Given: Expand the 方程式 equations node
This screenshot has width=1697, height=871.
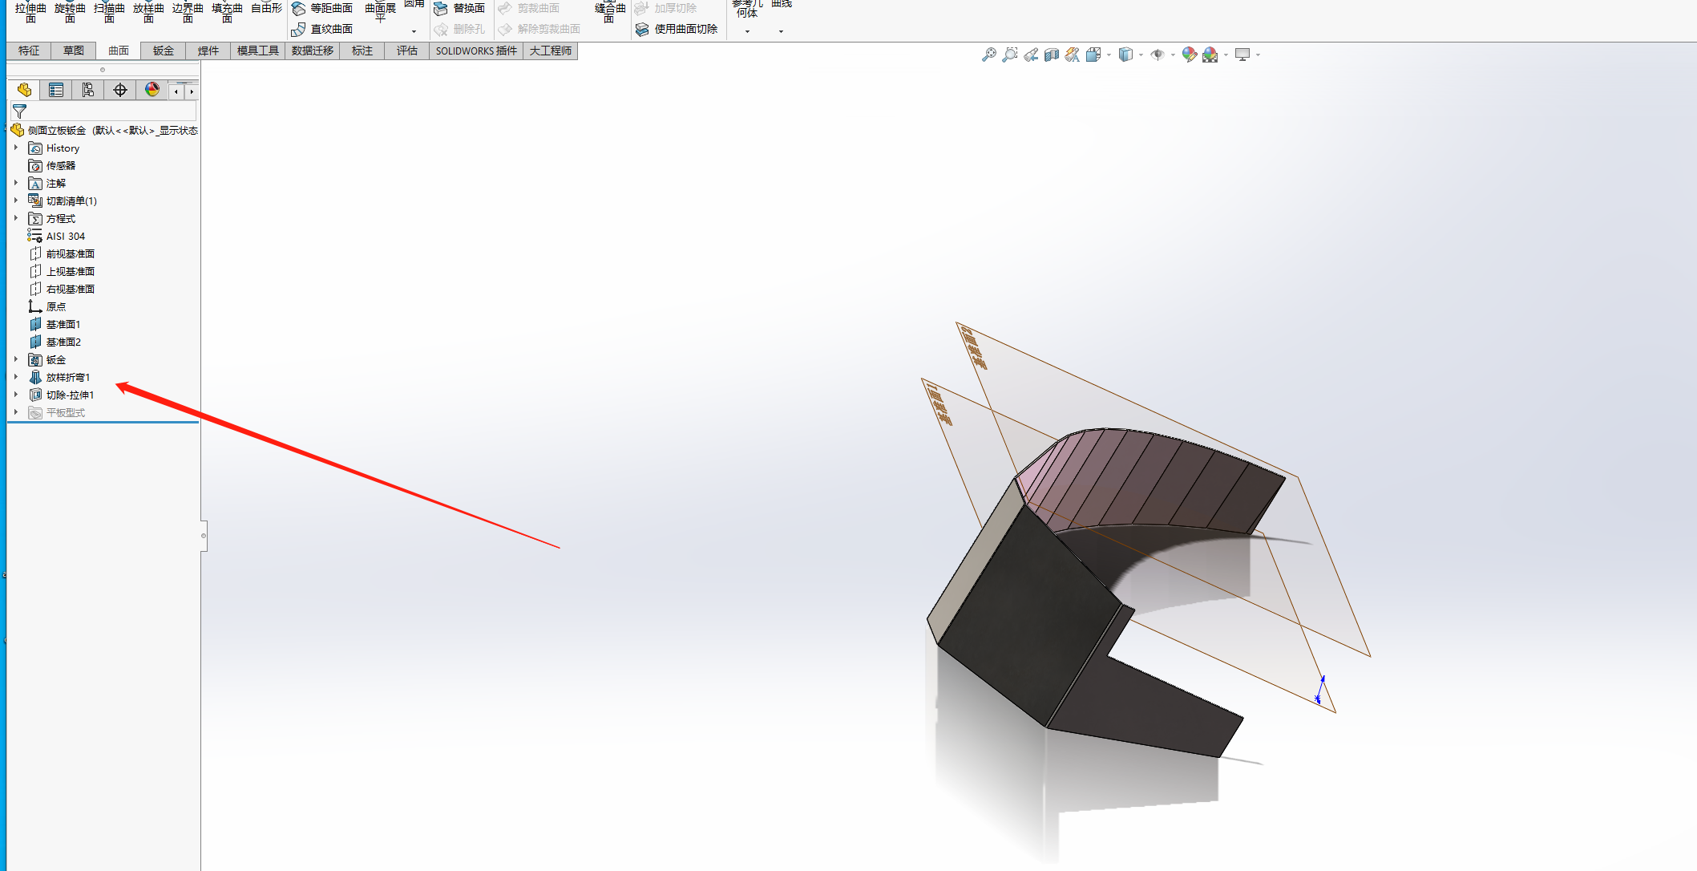Looking at the screenshot, I should (16, 218).
